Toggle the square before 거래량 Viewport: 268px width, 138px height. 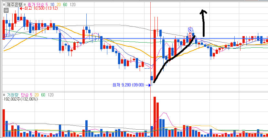click(4, 95)
